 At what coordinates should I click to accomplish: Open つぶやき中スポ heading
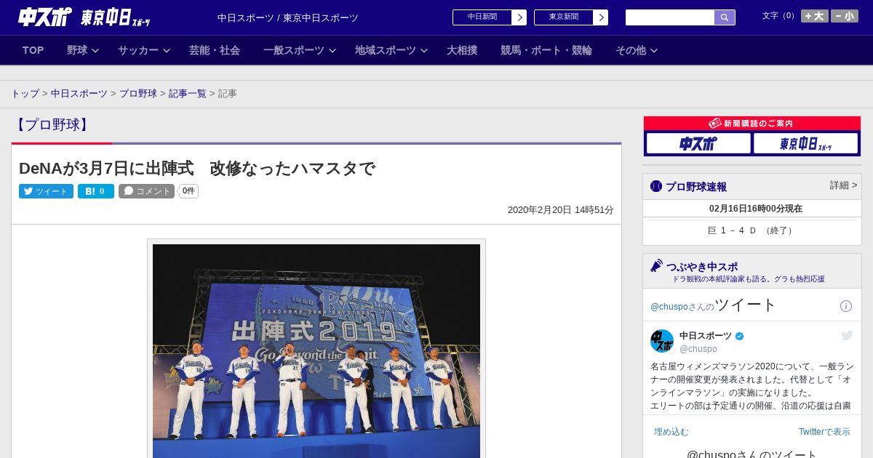pyautogui.click(x=702, y=267)
